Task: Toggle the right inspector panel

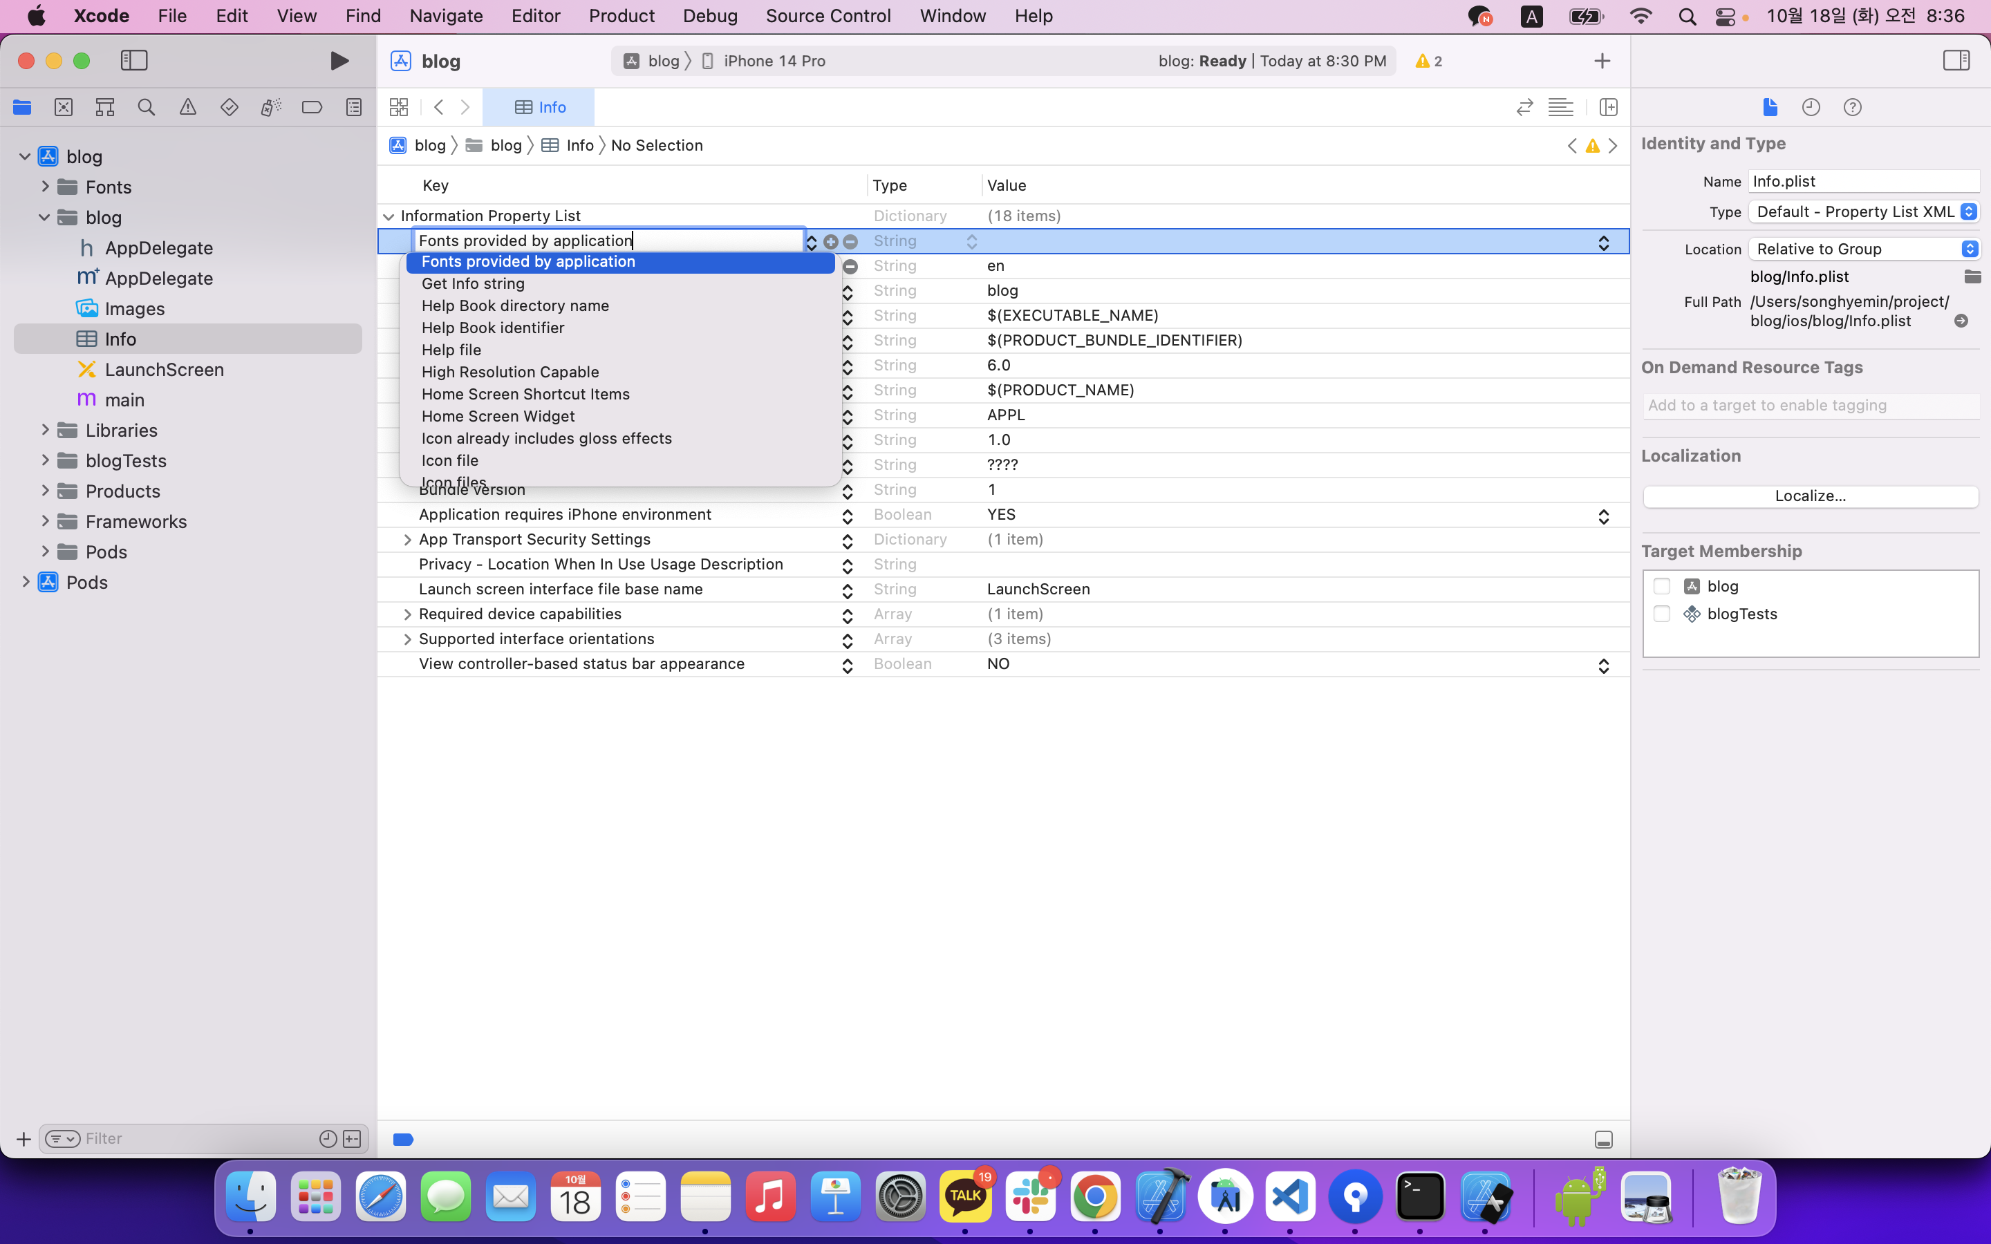Action: tap(1956, 61)
